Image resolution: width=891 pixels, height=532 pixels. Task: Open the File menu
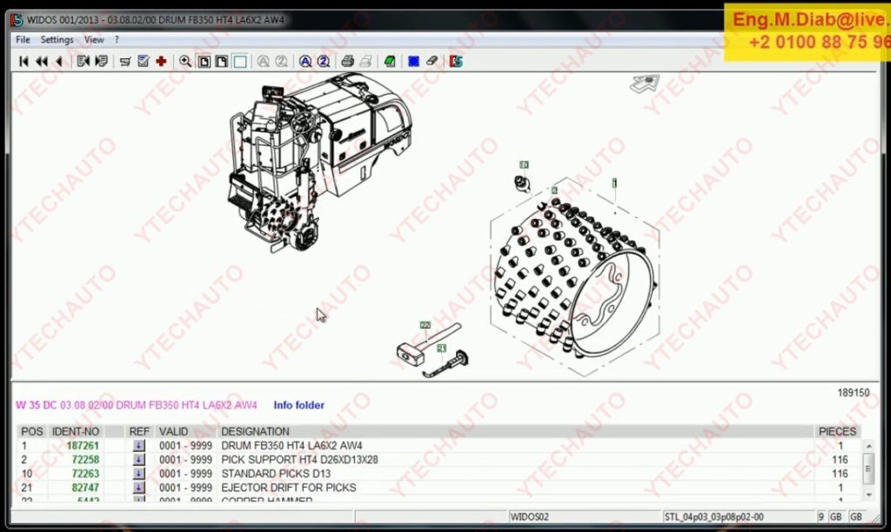click(x=23, y=39)
